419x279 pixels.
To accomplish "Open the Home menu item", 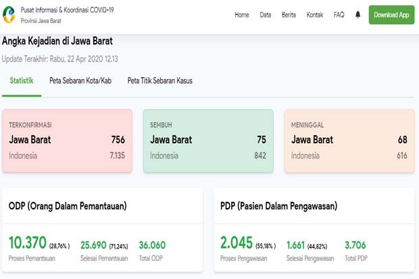I will [242, 15].
